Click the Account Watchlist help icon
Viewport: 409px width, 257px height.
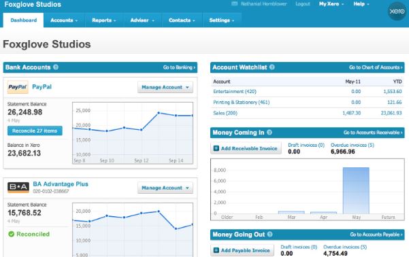(272, 67)
